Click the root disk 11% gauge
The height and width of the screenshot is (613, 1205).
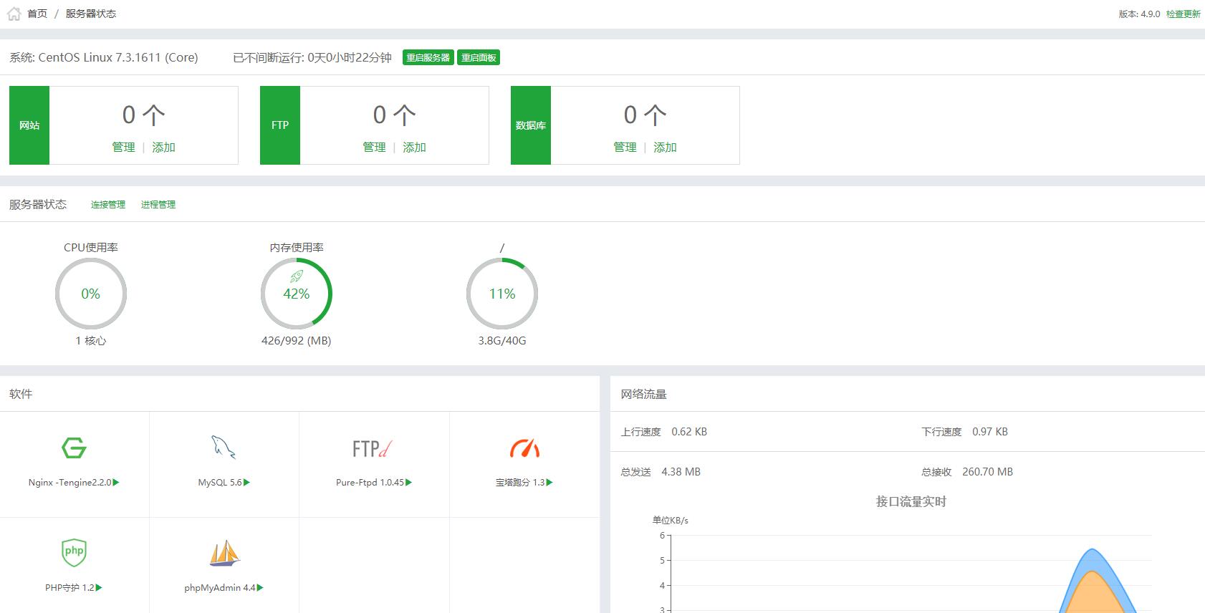click(502, 294)
